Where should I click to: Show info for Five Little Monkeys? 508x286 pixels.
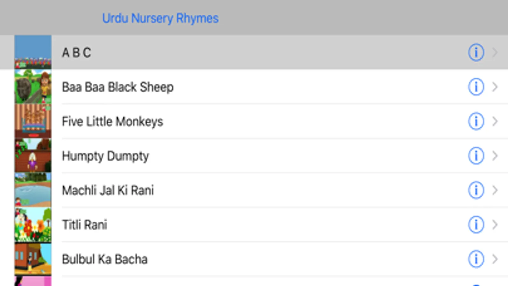coord(476,121)
